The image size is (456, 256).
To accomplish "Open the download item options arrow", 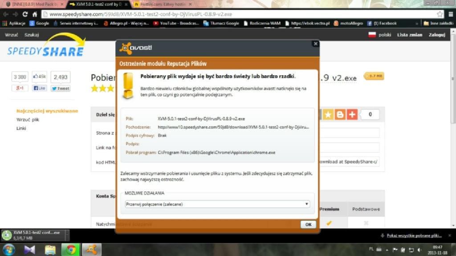I will 67,235.
